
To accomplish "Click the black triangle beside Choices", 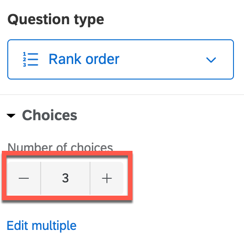I will pos(11,116).
